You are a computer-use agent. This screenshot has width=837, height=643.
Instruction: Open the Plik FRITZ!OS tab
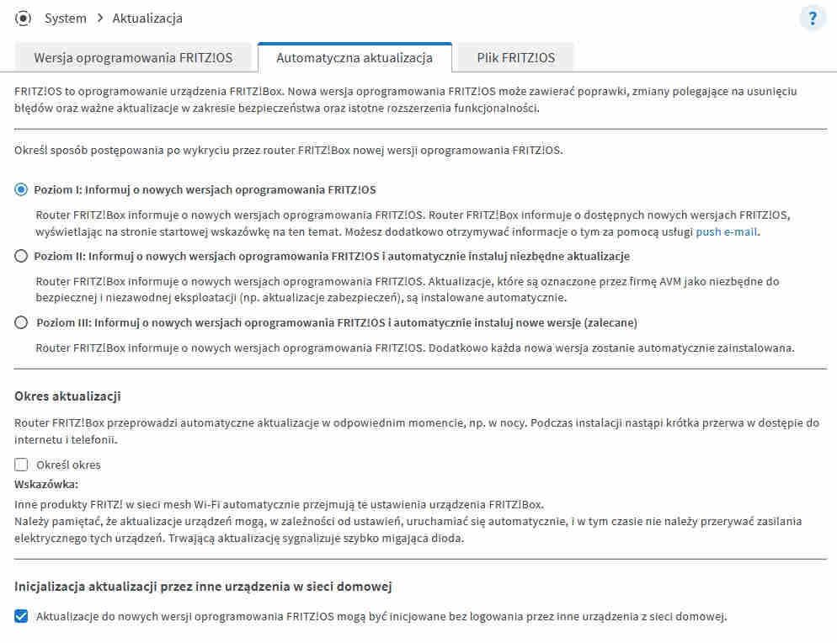tap(515, 58)
